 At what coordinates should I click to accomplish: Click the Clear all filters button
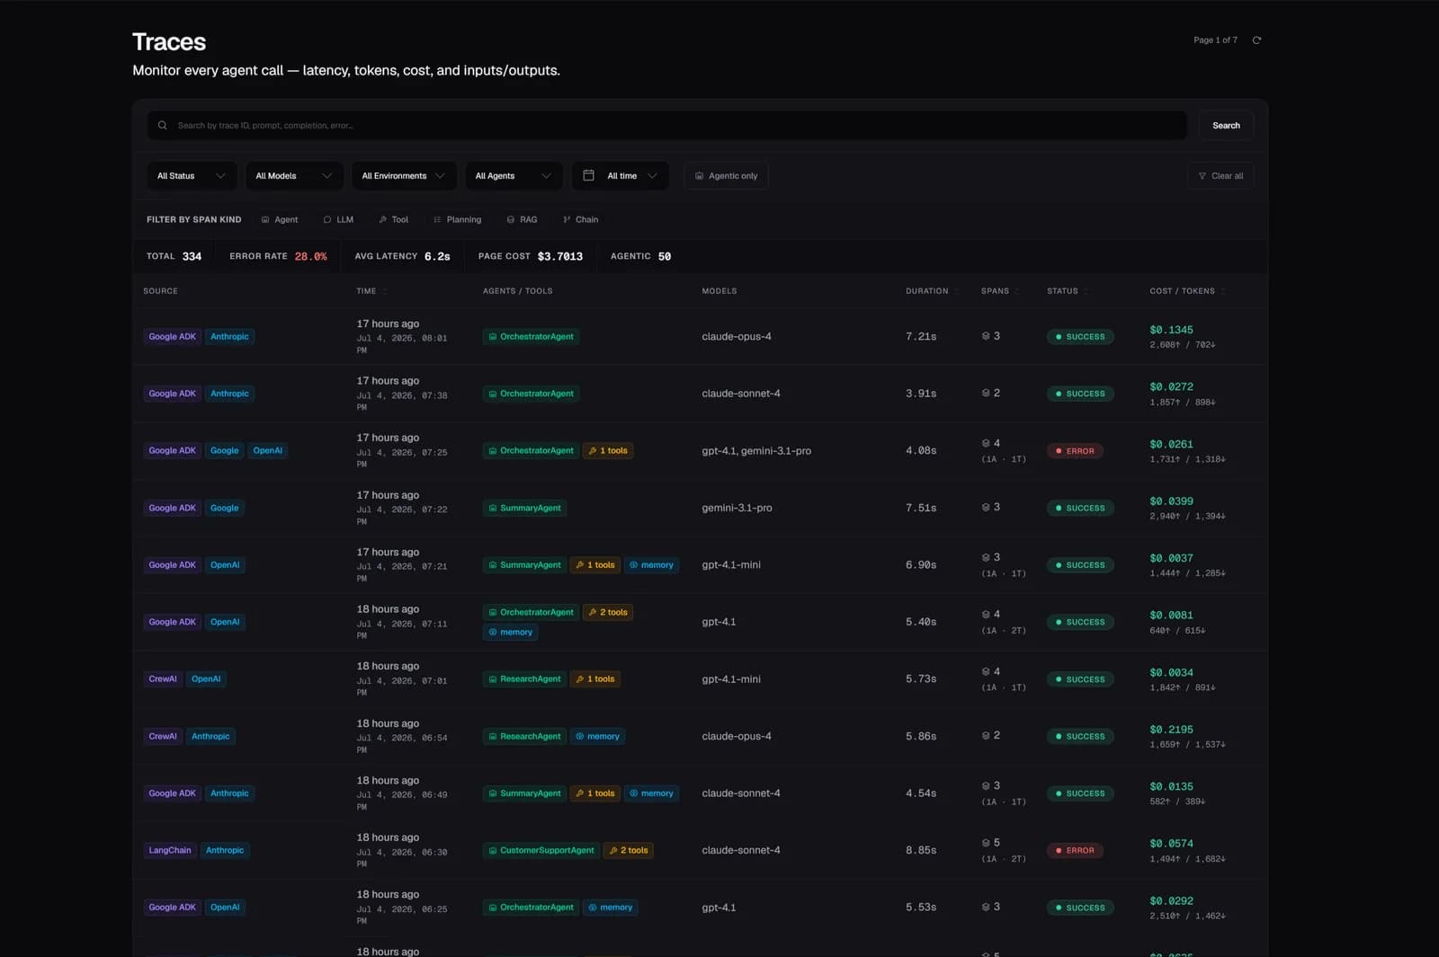coord(1220,176)
